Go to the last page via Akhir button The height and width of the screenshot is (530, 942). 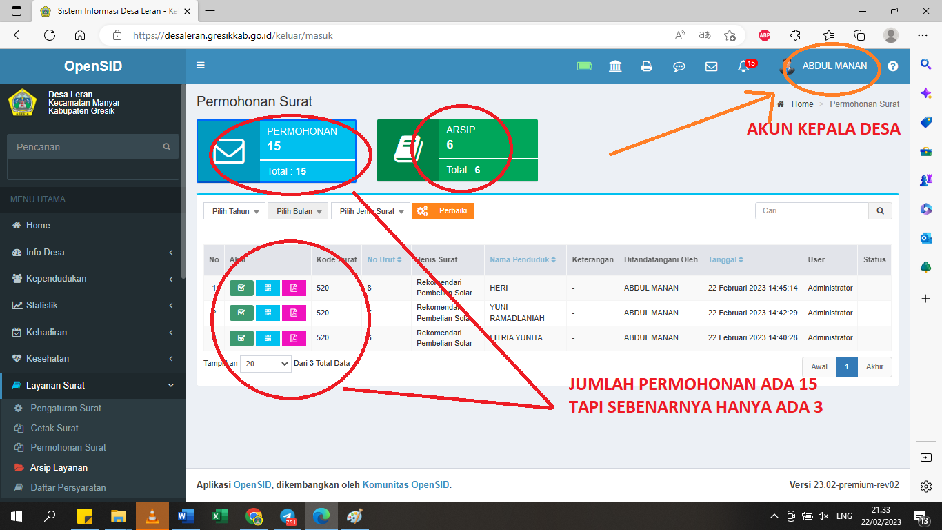click(874, 366)
